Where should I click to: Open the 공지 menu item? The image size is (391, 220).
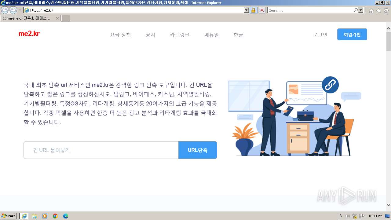[x=151, y=35]
